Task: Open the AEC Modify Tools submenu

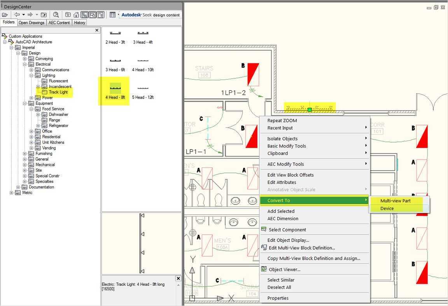Action: click(315, 164)
